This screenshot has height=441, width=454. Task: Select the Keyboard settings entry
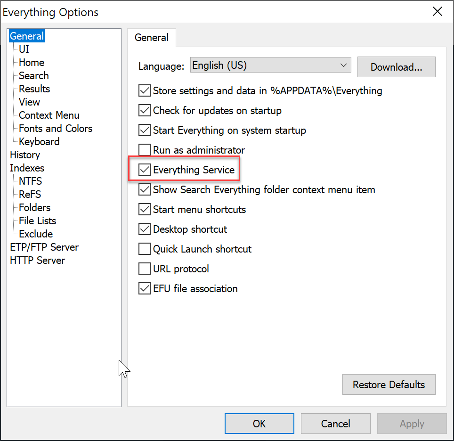coord(39,142)
